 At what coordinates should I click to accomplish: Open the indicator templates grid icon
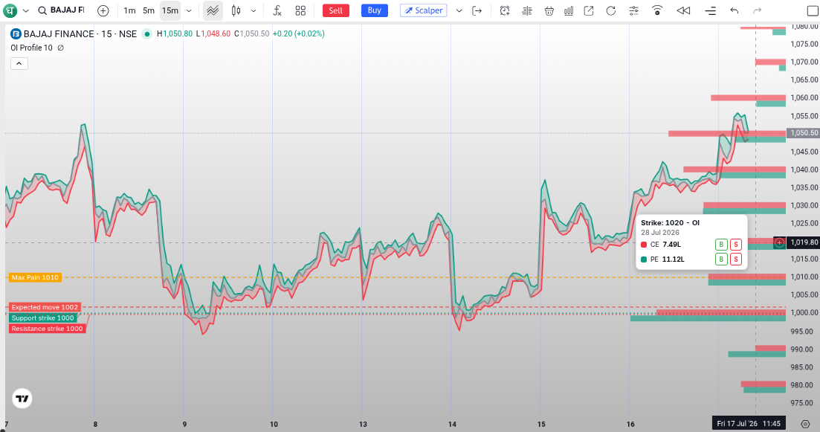[x=300, y=10]
